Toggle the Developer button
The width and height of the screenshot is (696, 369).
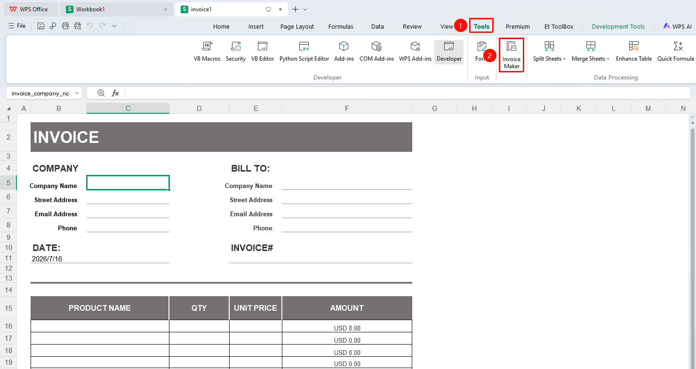tap(449, 52)
